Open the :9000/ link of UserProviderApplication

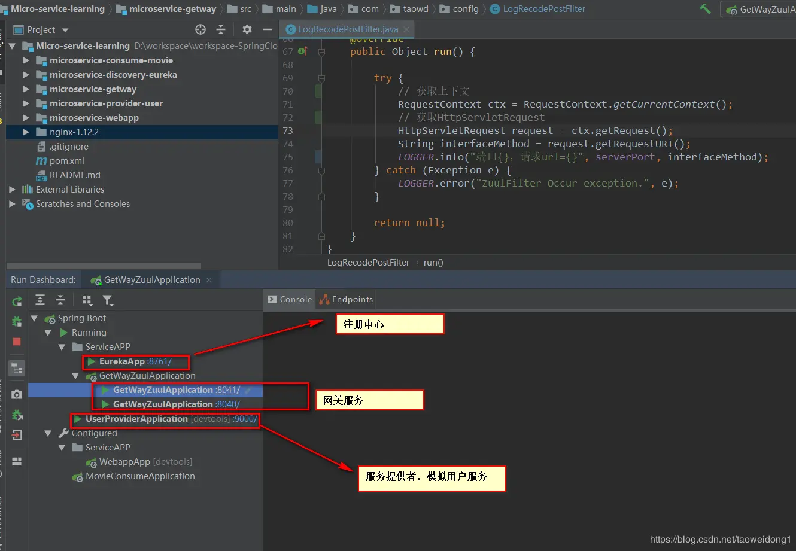(x=245, y=419)
